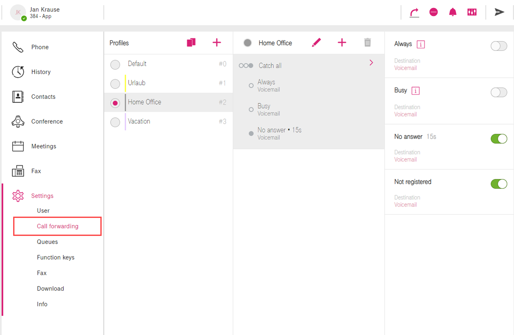514x335 pixels.
Task: Turn off the Not registered toggle
Action: [499, 184]
